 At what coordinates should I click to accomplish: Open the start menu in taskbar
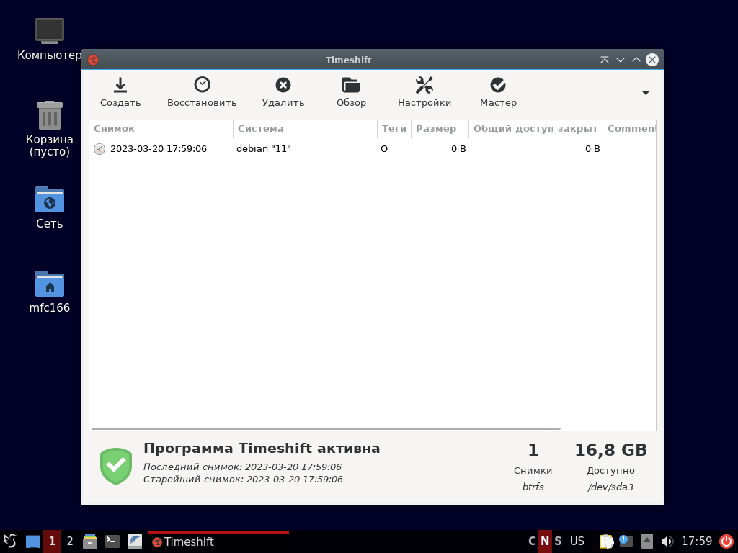[x=10, y=541]
